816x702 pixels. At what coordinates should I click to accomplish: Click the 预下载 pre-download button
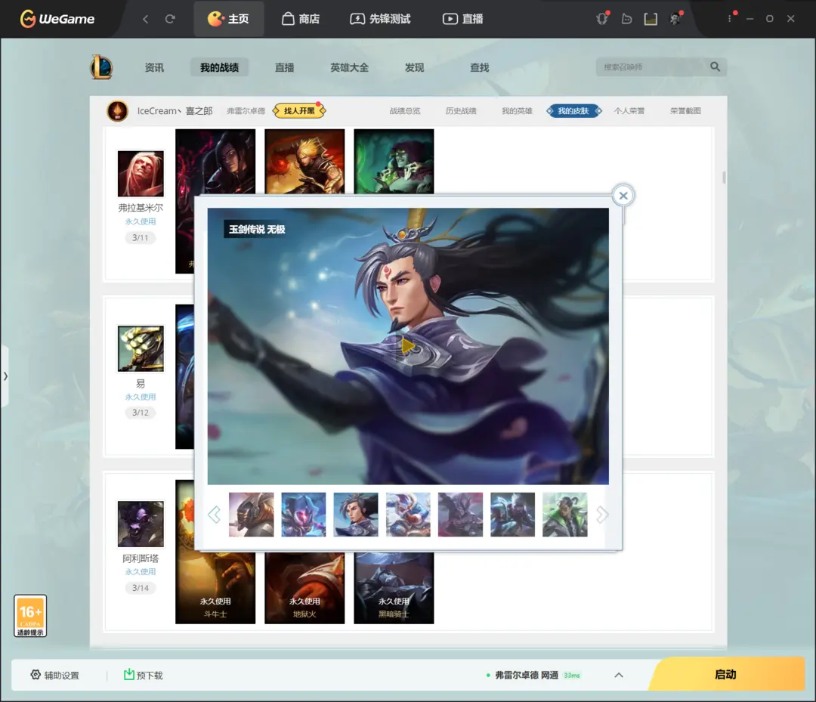pyautogui.click(x=143, y=675)
